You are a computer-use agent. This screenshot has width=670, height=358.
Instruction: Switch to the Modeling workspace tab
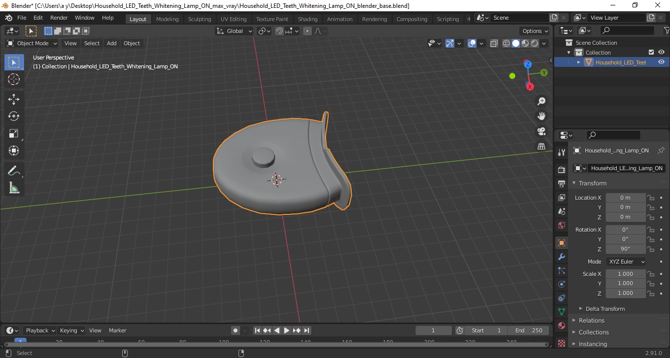(x=167, y=19)
